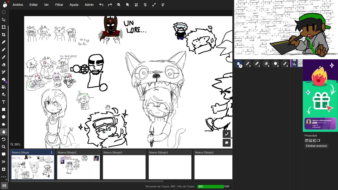Start voice call with phone button

click(227, 134)
